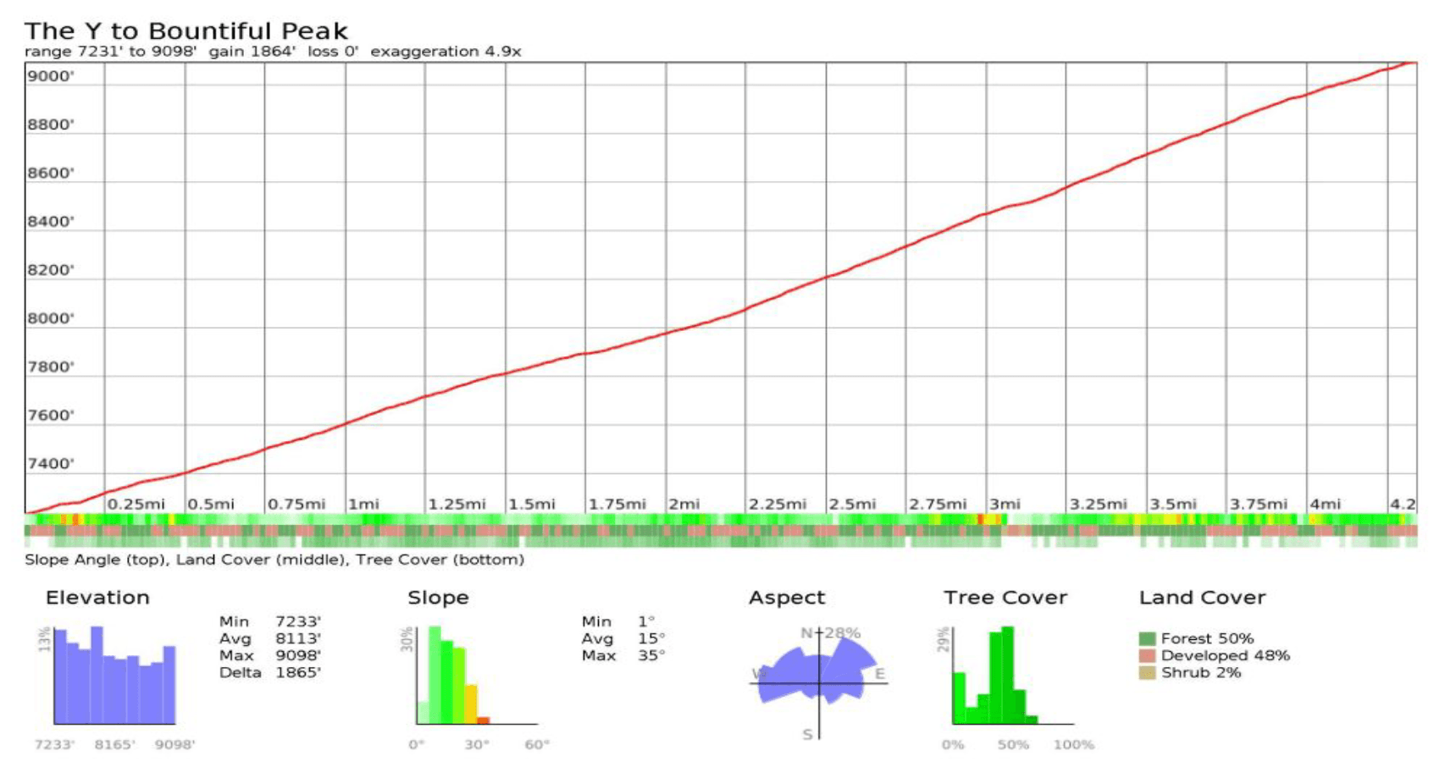The height and width of the screenshot is (767, 1445).
Task: Click the 'Tree Cover' section heading
Action: 1005,598
